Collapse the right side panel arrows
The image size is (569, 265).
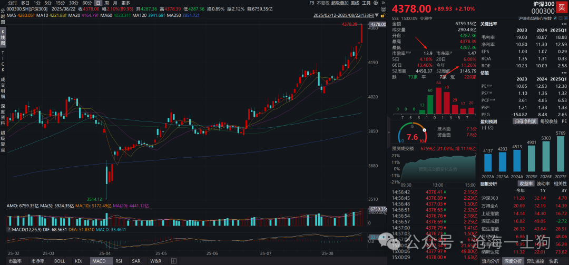389,132
